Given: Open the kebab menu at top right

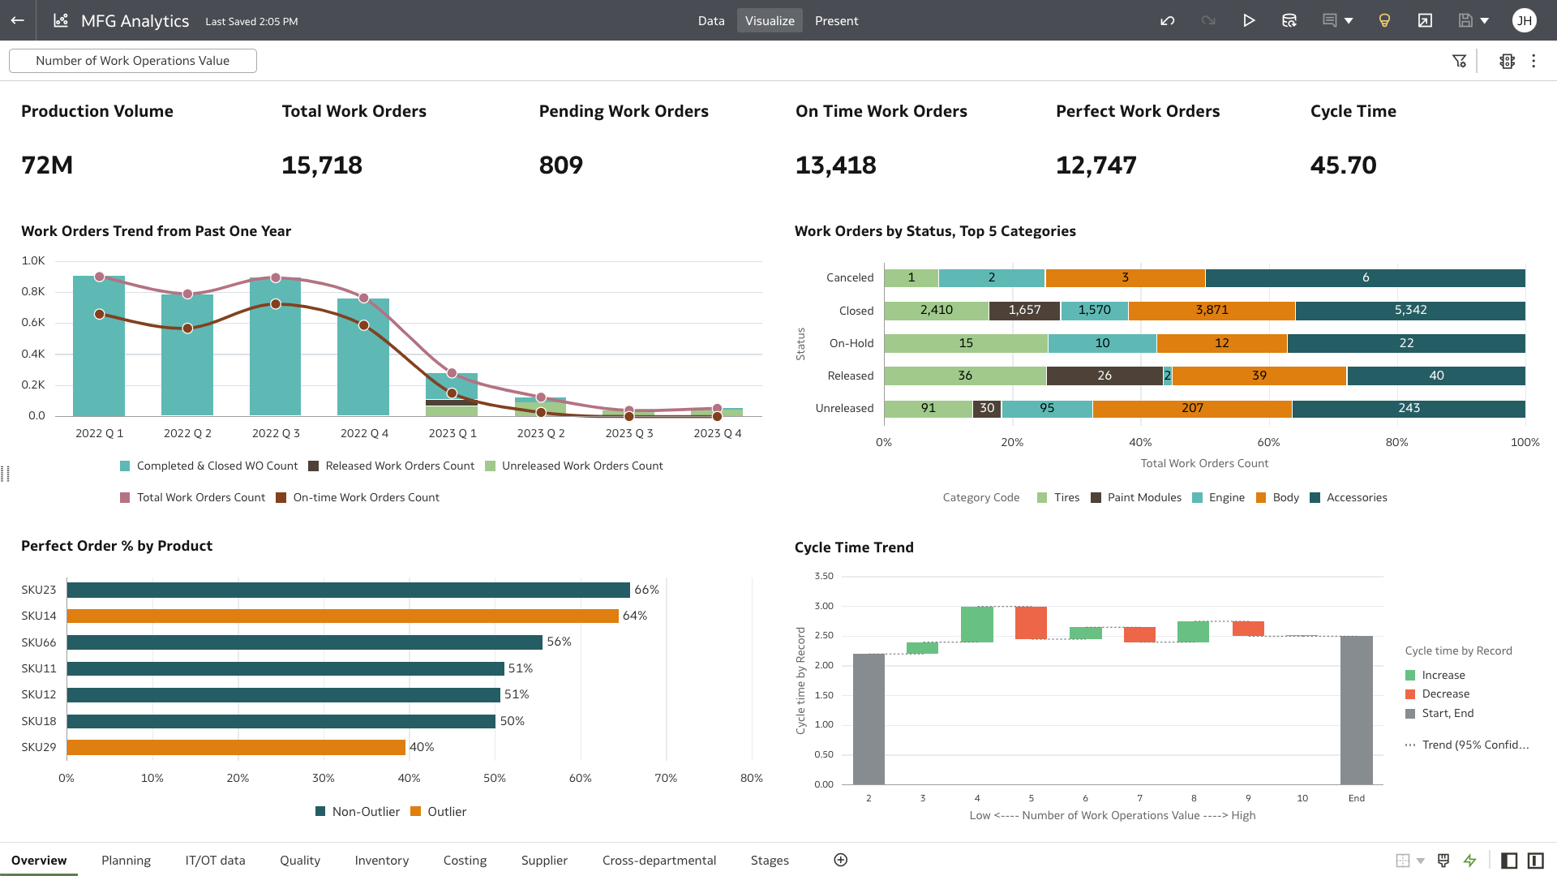Looking at the screenshot, I should coord(1533,61).
